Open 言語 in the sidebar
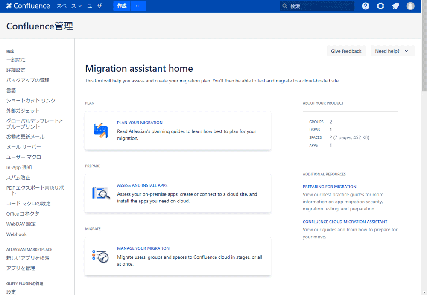Screen dimensions: 427x295 [x=11, y=91]
